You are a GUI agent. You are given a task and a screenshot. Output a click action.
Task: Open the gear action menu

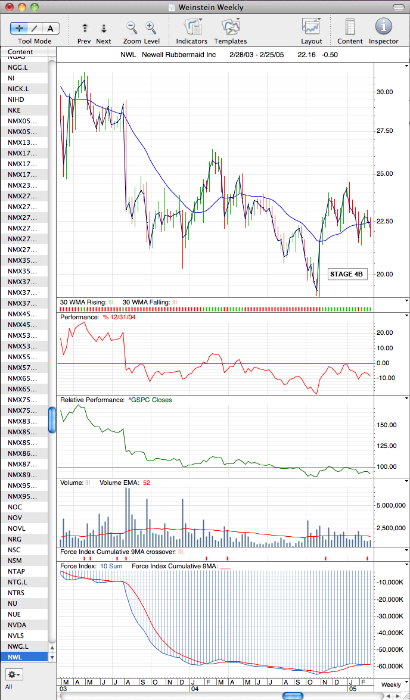14,674
